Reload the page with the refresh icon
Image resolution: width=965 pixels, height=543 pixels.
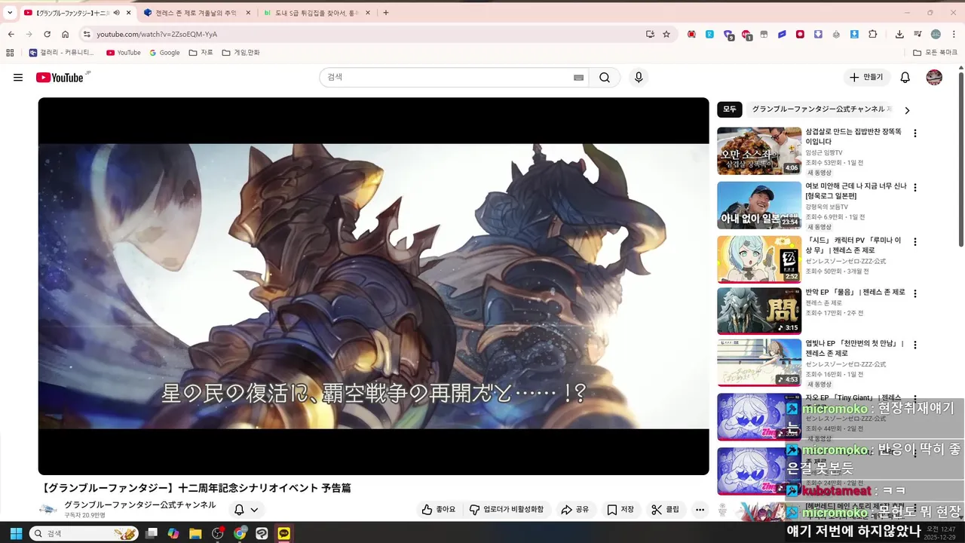pyautogui.click(x=47, y=34)
